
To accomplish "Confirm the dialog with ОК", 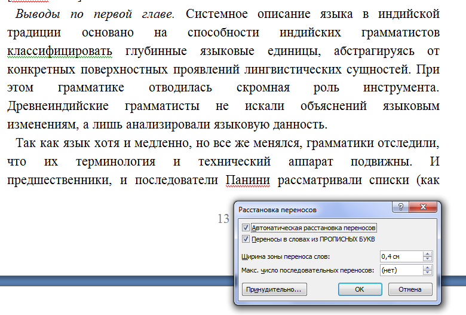I will click(x=360, y=289).
